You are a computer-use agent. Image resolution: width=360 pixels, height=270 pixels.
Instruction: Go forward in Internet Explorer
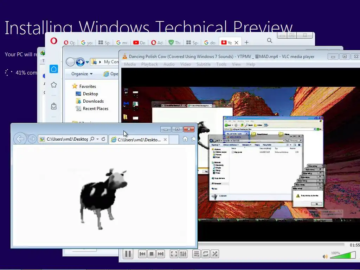(x=32, y=139)
